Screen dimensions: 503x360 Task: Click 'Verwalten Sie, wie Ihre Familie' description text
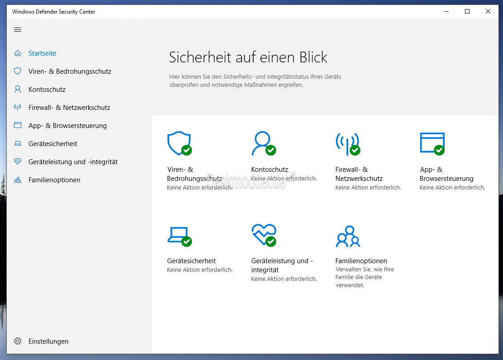[x=365, y=277]
